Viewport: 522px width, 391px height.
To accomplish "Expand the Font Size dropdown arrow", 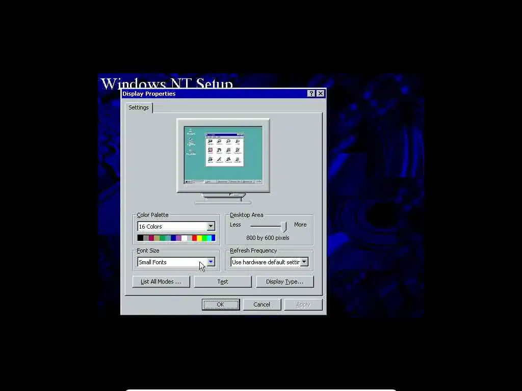I will 211,262.
